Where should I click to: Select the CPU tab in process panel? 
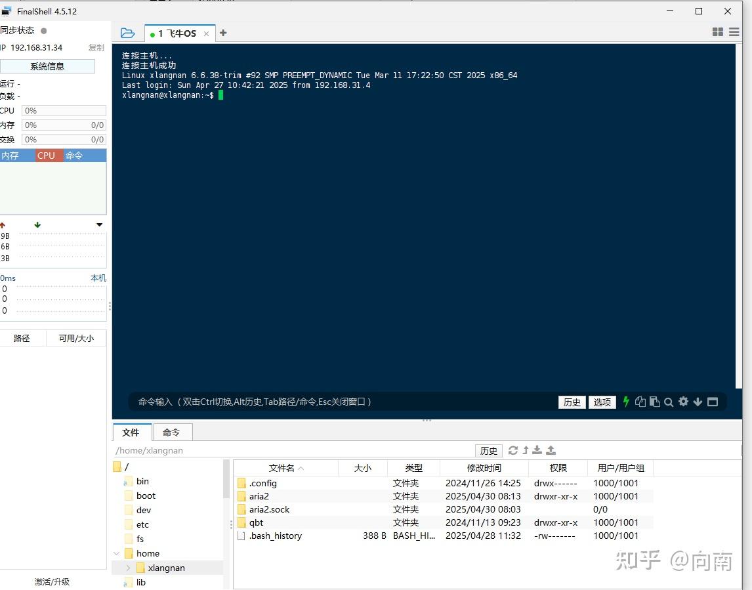[47, 156]
